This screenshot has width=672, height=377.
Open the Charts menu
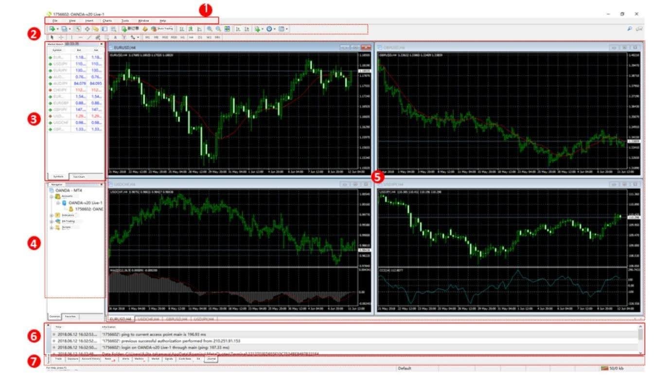pyautogui.click(x=106, y=20)
